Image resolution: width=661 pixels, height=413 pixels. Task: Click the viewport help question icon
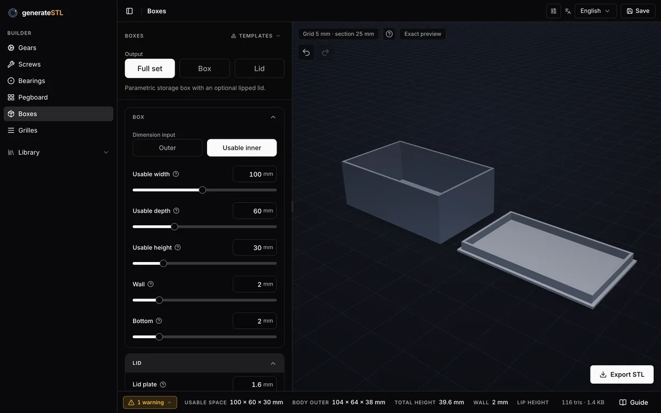[x=389, y=34]
